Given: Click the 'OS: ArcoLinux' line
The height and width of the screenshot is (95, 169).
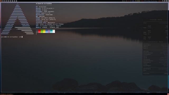Looking at the screenshot, I should 41,7.
